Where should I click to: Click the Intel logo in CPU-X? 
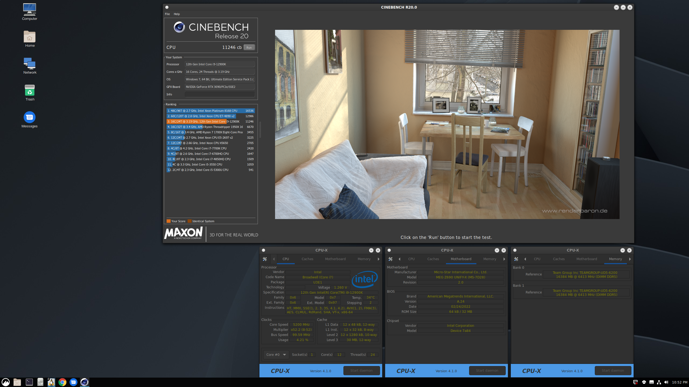click(x=365, y=279)
